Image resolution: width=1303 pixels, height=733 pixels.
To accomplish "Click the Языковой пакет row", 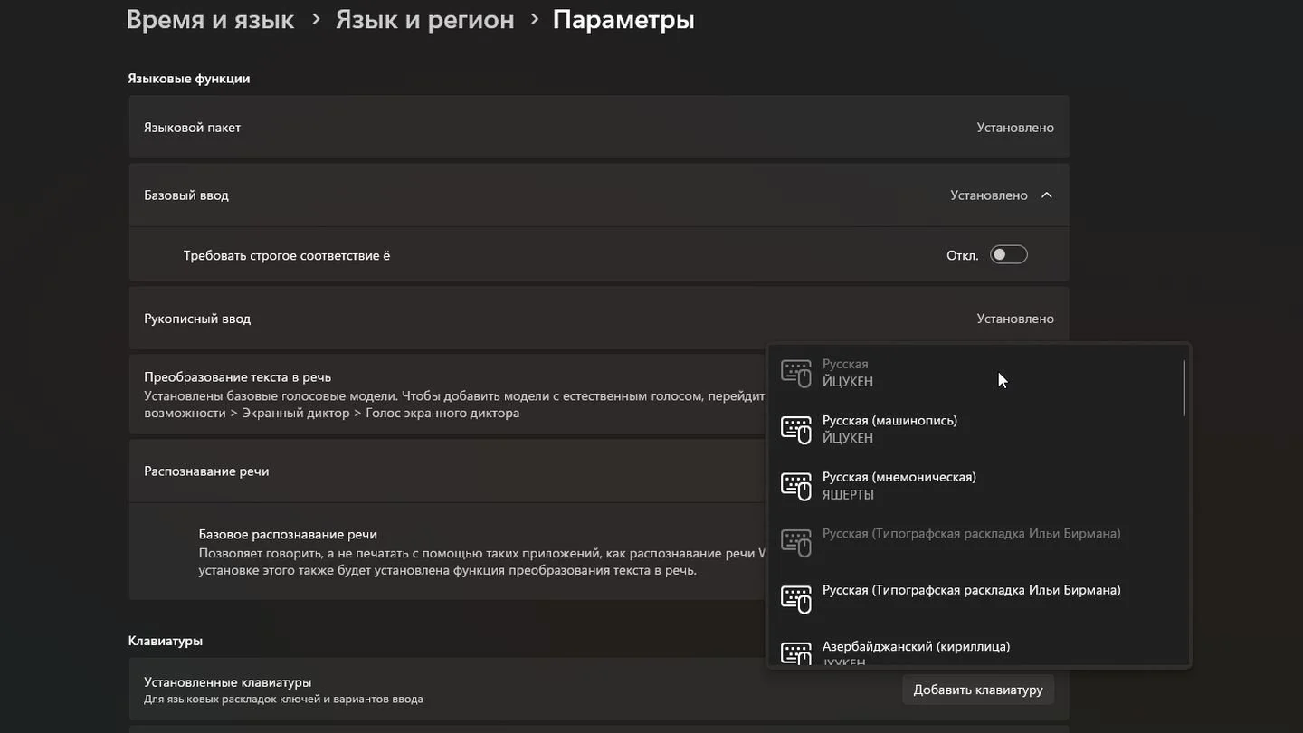I will (x=599, y=128).
